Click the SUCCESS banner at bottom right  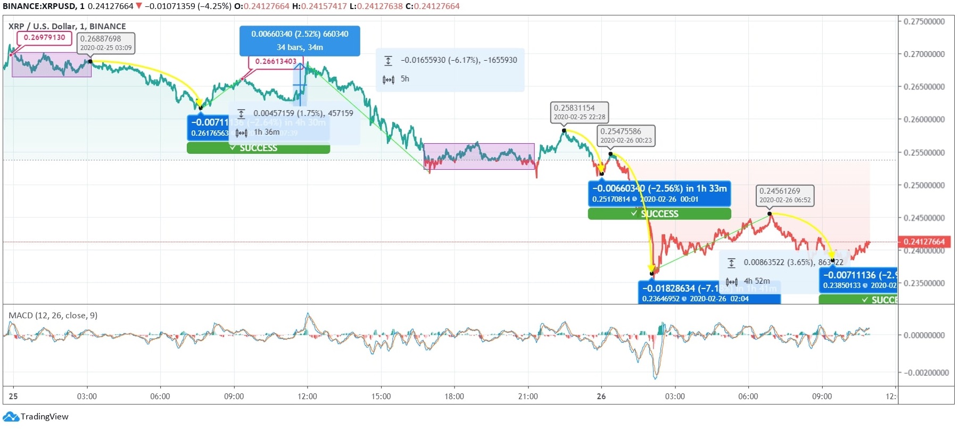click(x=858, y=300)
